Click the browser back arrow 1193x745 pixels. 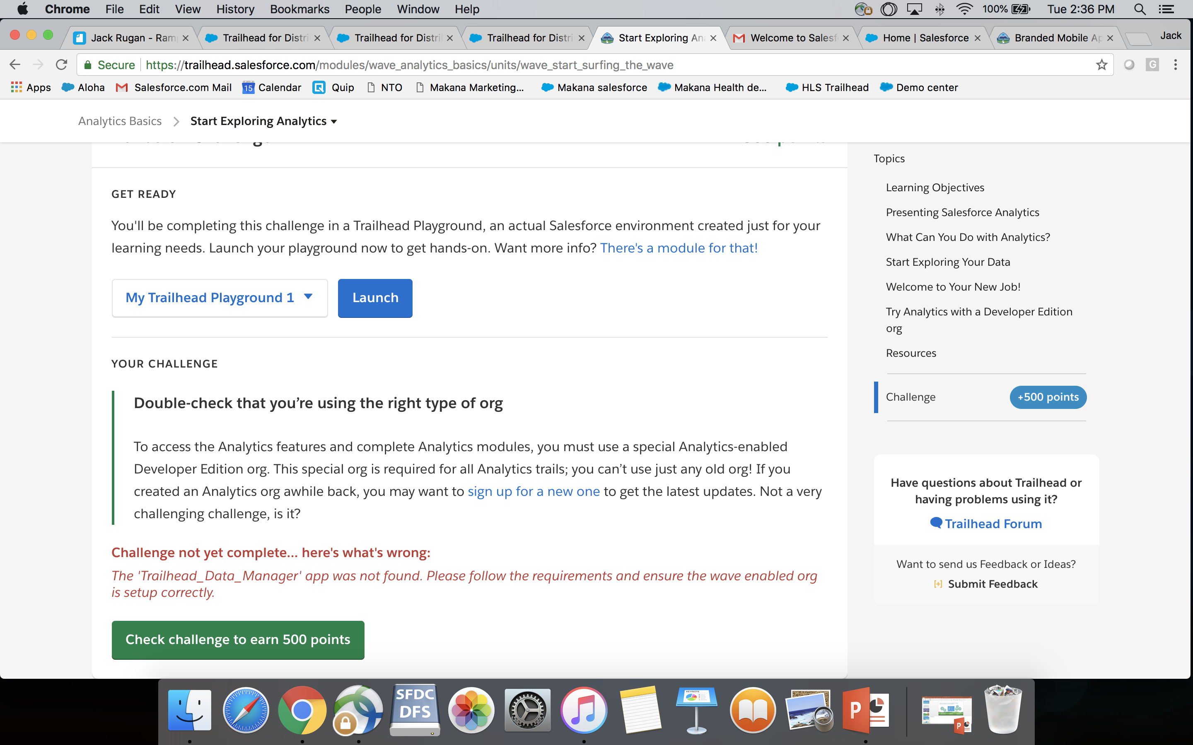[x=15, y=65]
